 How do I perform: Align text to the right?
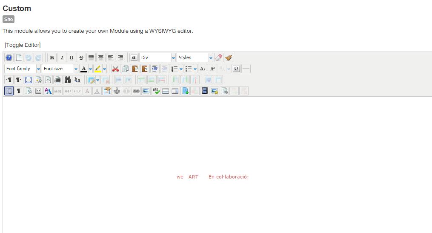coord(120,58)
